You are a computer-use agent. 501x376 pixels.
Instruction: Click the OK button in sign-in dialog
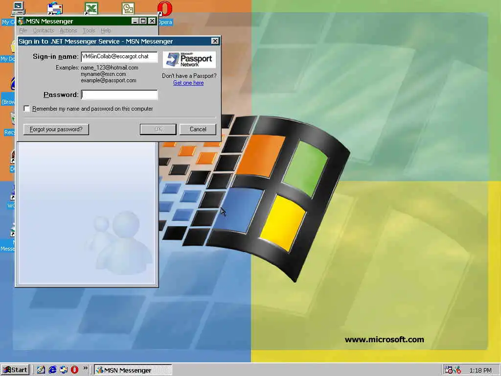pyautogui.click(x=158, y=129)
